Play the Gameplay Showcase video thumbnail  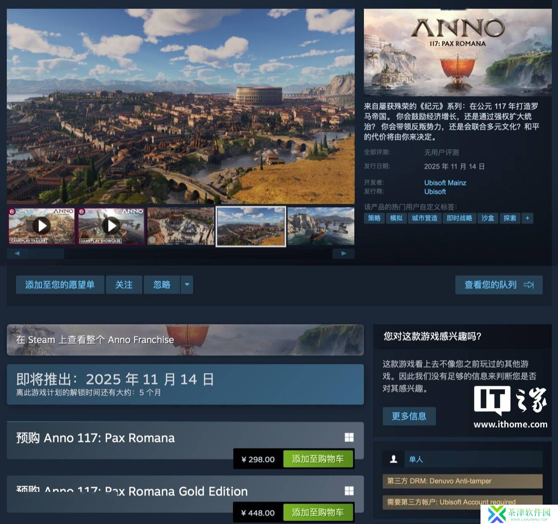pos(111,226)
